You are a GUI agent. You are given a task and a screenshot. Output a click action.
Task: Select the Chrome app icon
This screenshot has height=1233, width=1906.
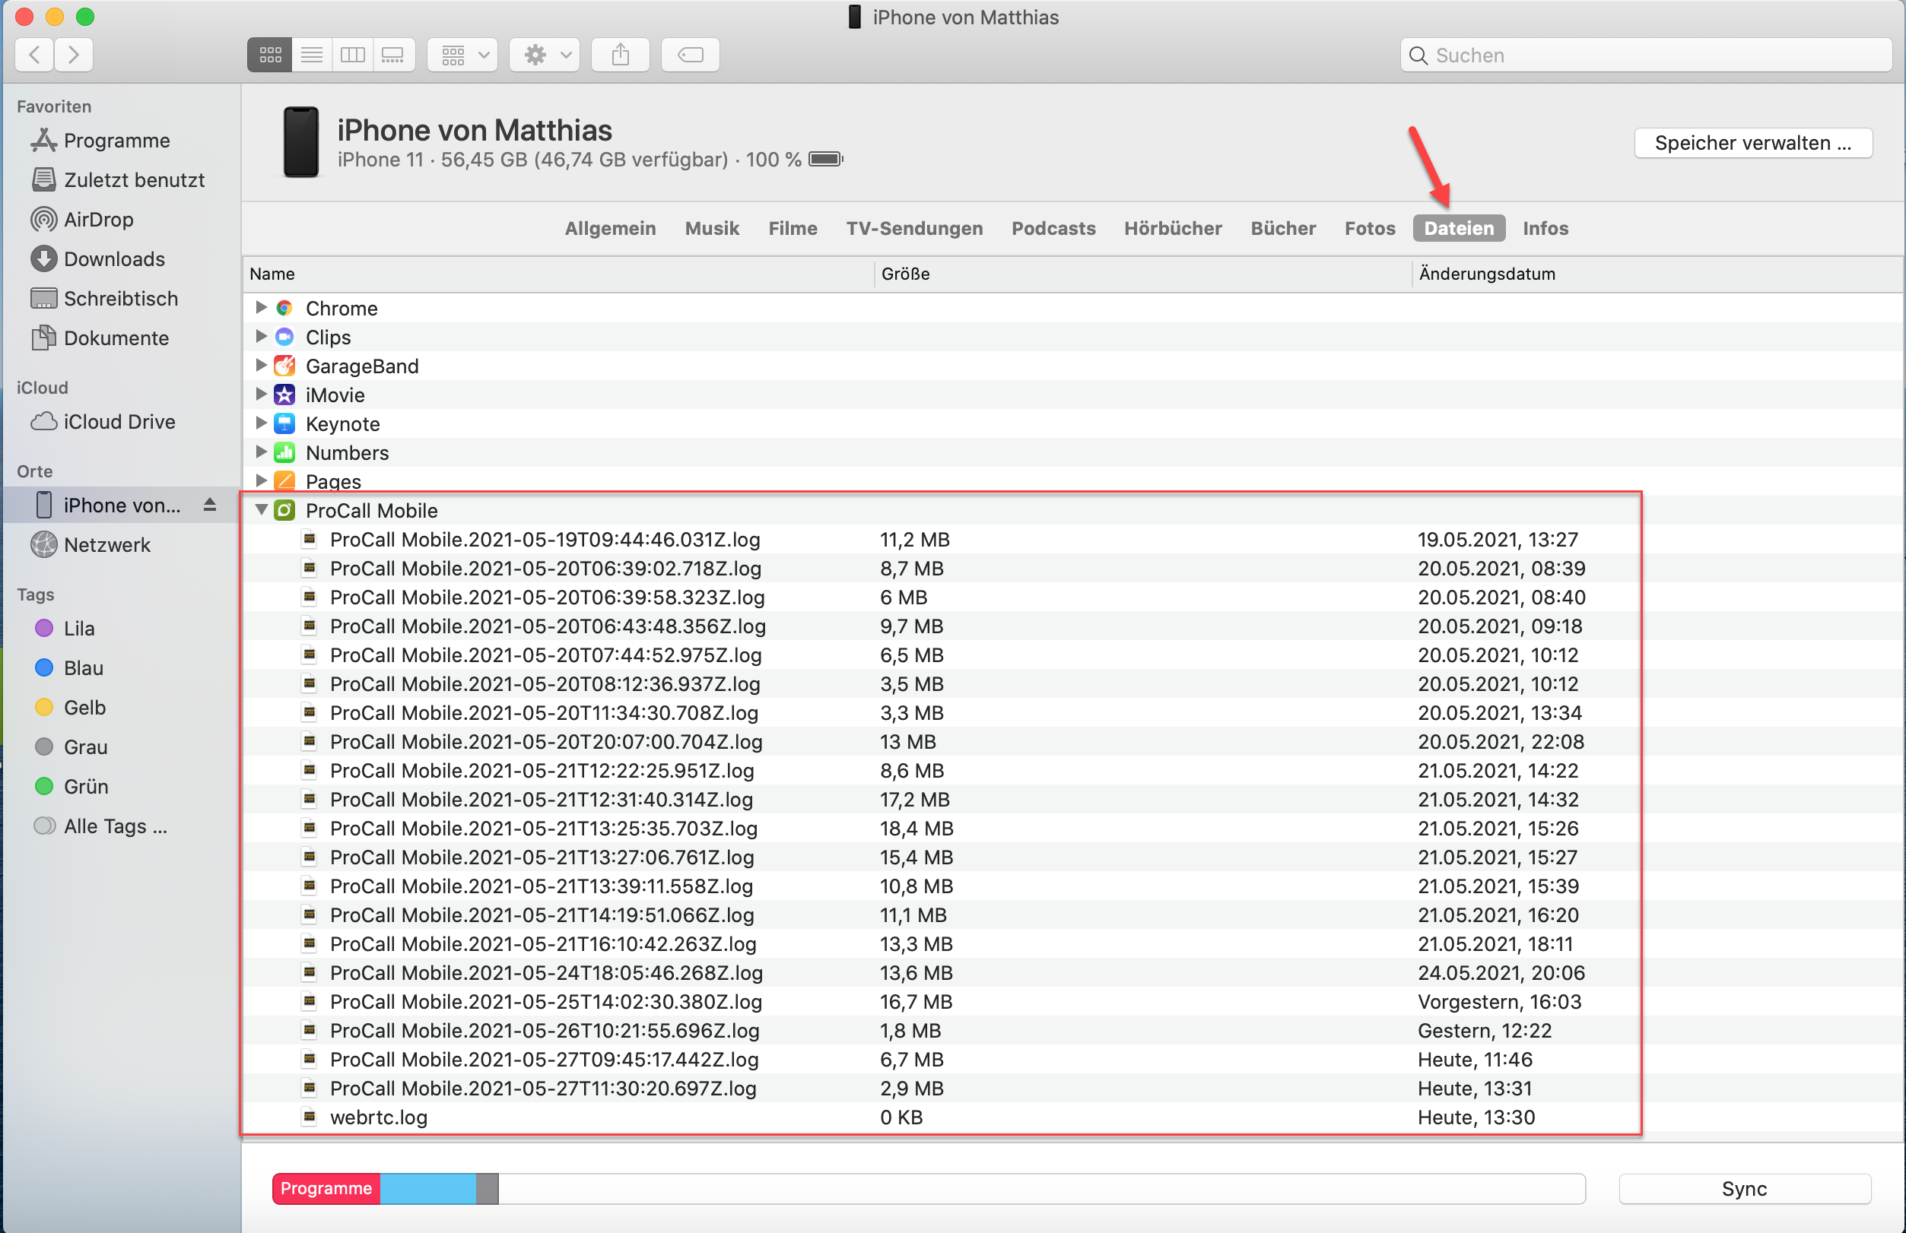coord(284,309)
